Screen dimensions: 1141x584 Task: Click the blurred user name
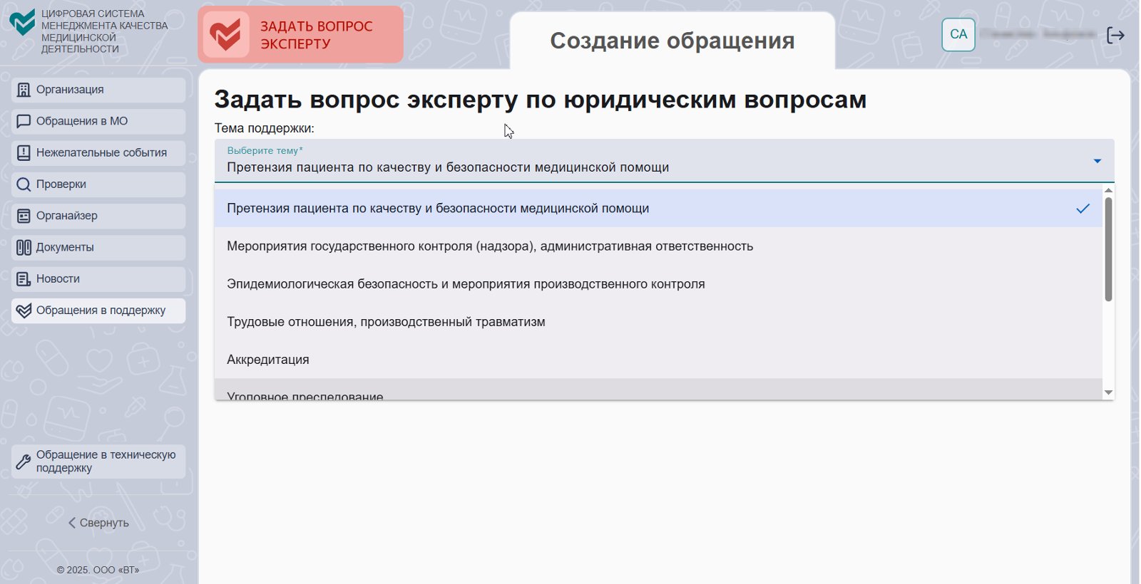coord(1038,34)
